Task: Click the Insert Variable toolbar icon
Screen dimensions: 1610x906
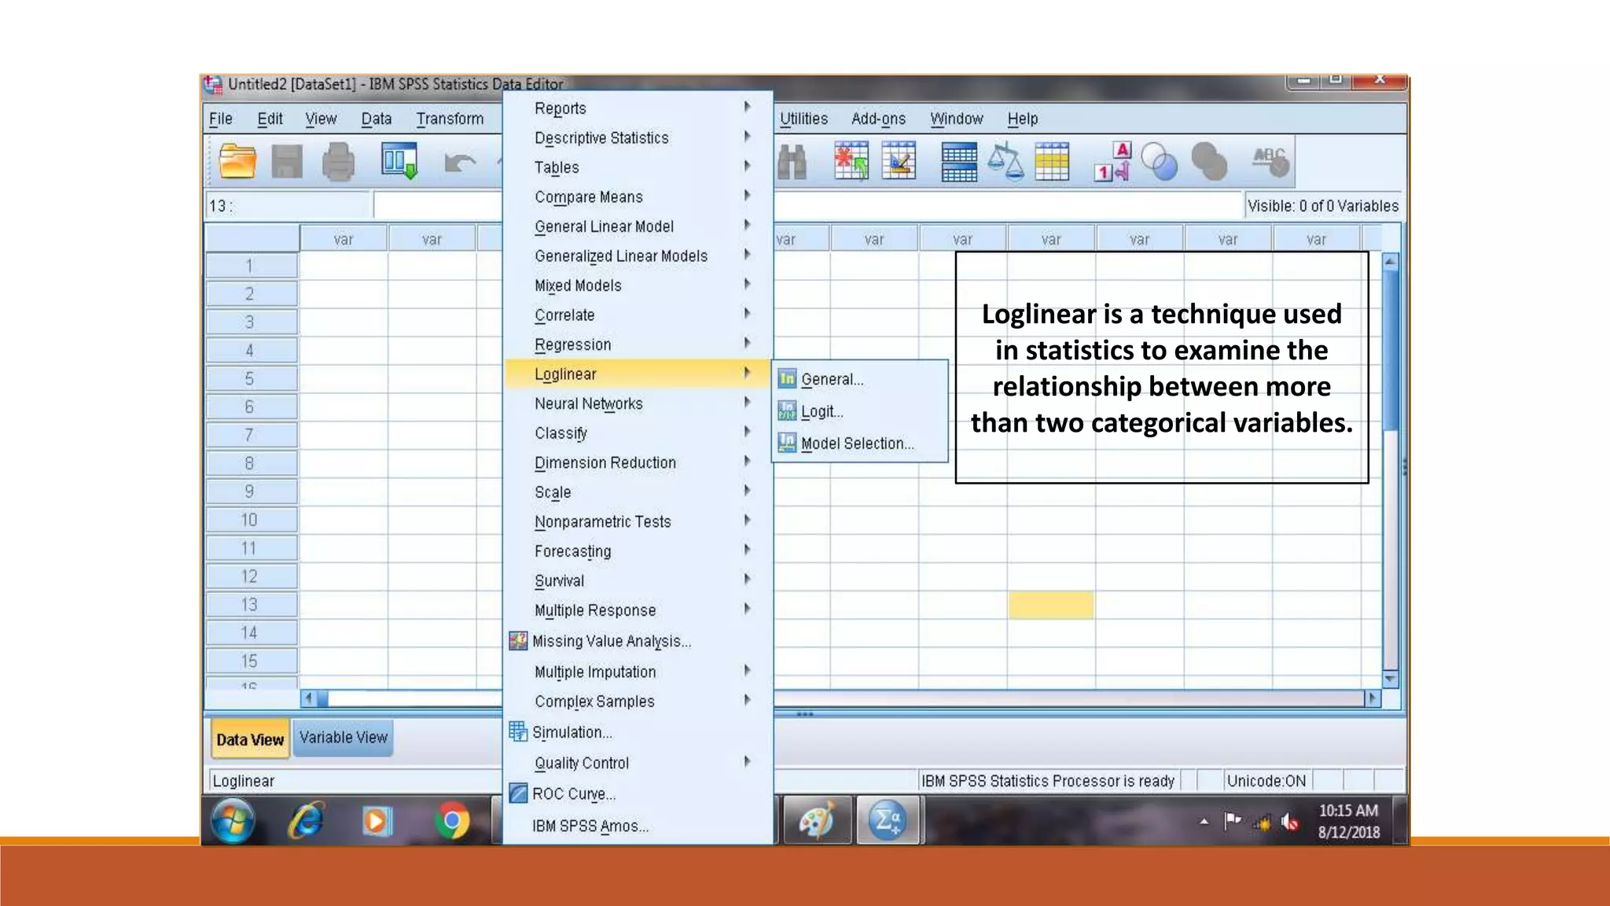Action: pyautogui.click(x=899, y=161)
